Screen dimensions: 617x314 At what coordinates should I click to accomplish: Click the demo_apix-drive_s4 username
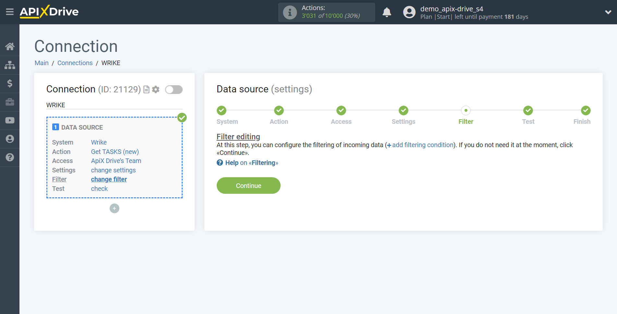[x=452, y=9]
